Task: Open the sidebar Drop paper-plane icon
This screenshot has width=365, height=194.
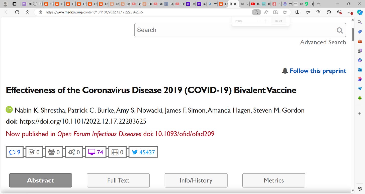Action: pyautogui.click(x=360, y=88)
